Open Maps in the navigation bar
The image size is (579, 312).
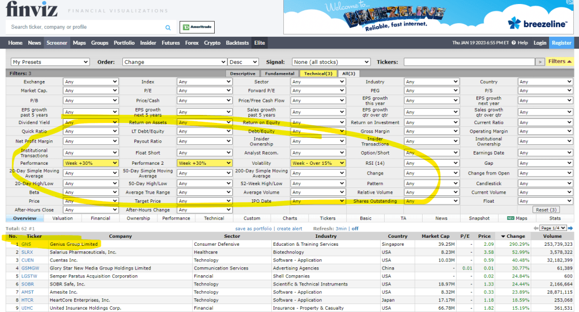(x=79, y=43)
